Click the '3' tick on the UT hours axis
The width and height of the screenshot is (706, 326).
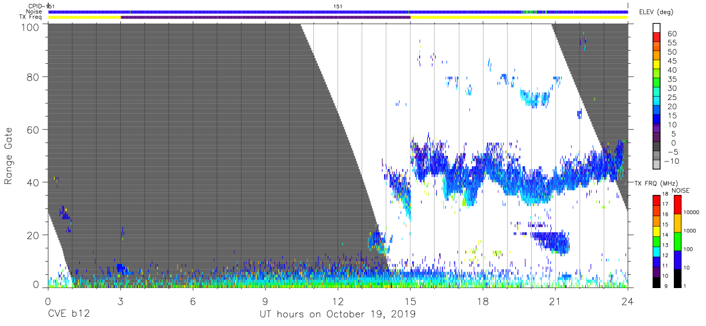tap(120, 301)
